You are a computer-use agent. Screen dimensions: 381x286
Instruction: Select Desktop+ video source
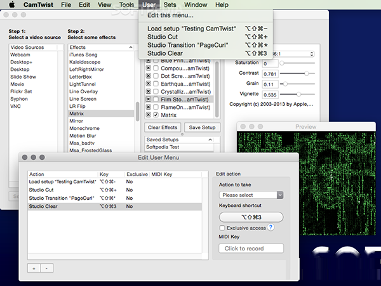pos(34,62)
